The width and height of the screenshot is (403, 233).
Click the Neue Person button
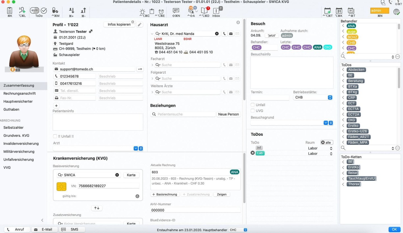tap(228, 114)
